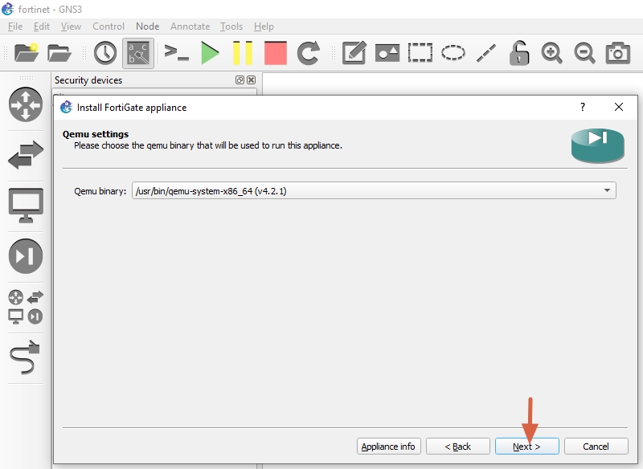Stop all nodes with red square

(x=275, y=53)
